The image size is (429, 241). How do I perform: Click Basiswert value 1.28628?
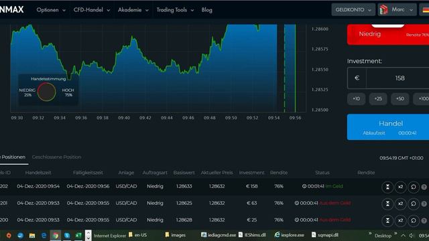coord(184,220)
